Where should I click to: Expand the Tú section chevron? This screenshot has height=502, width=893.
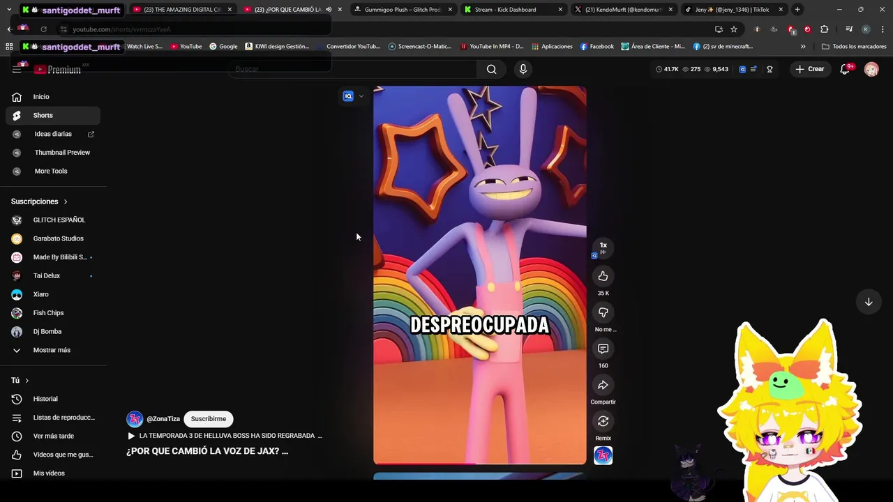point(27,381)
